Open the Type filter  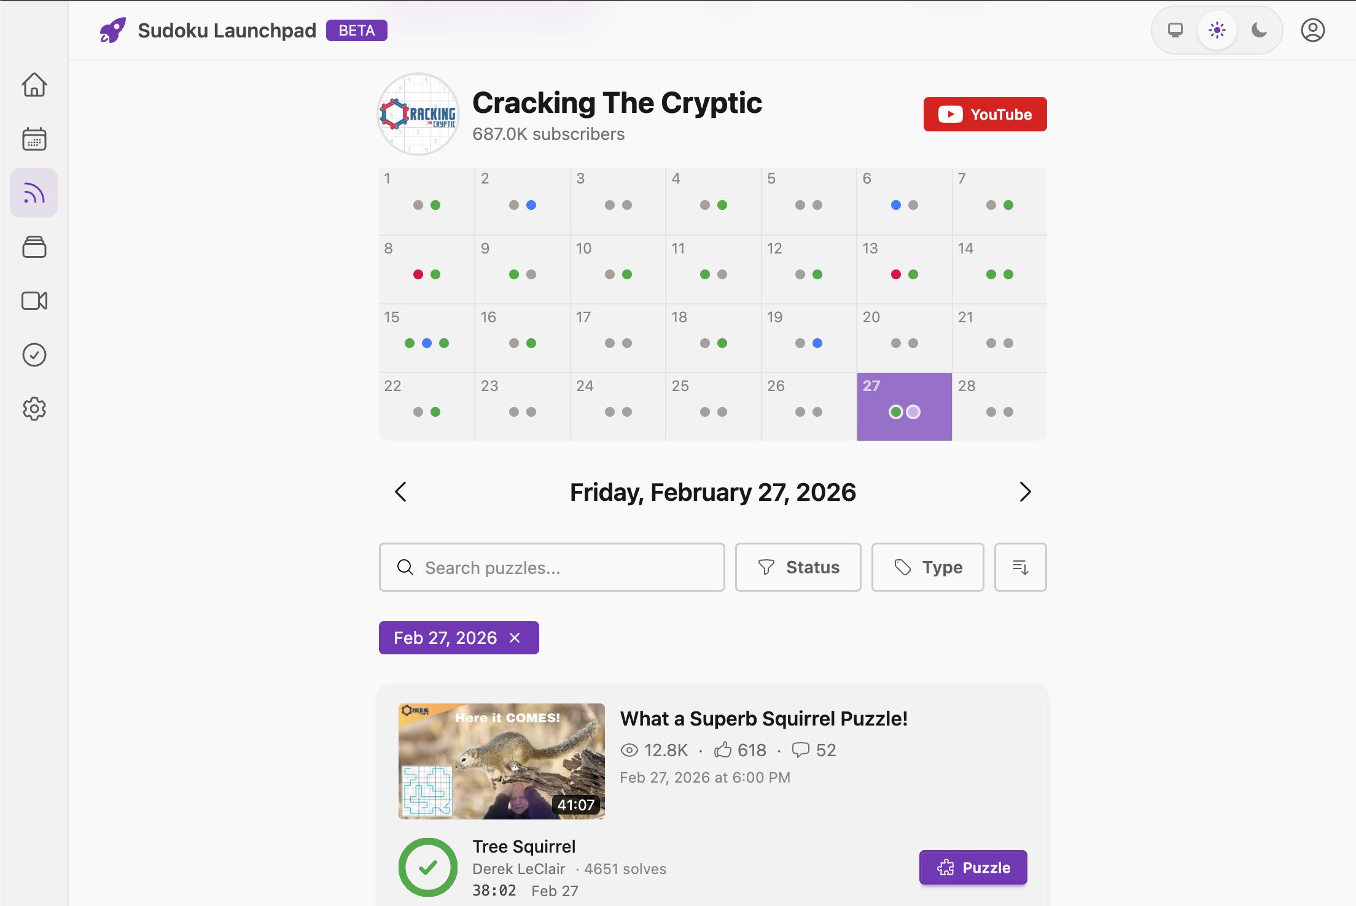[927, 567]
